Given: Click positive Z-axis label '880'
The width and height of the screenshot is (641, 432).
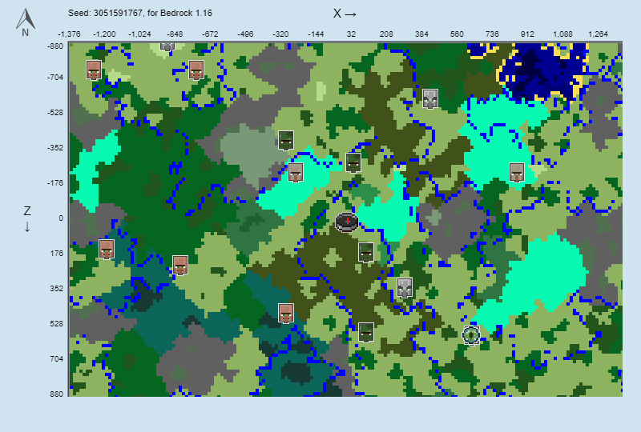Looking at the screenshot, I should coord(57,394).
